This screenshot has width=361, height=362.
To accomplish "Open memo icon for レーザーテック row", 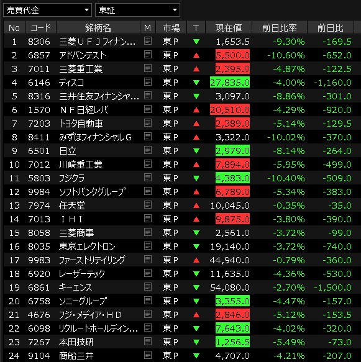I will pyautogui.click(x=148, y=273).
